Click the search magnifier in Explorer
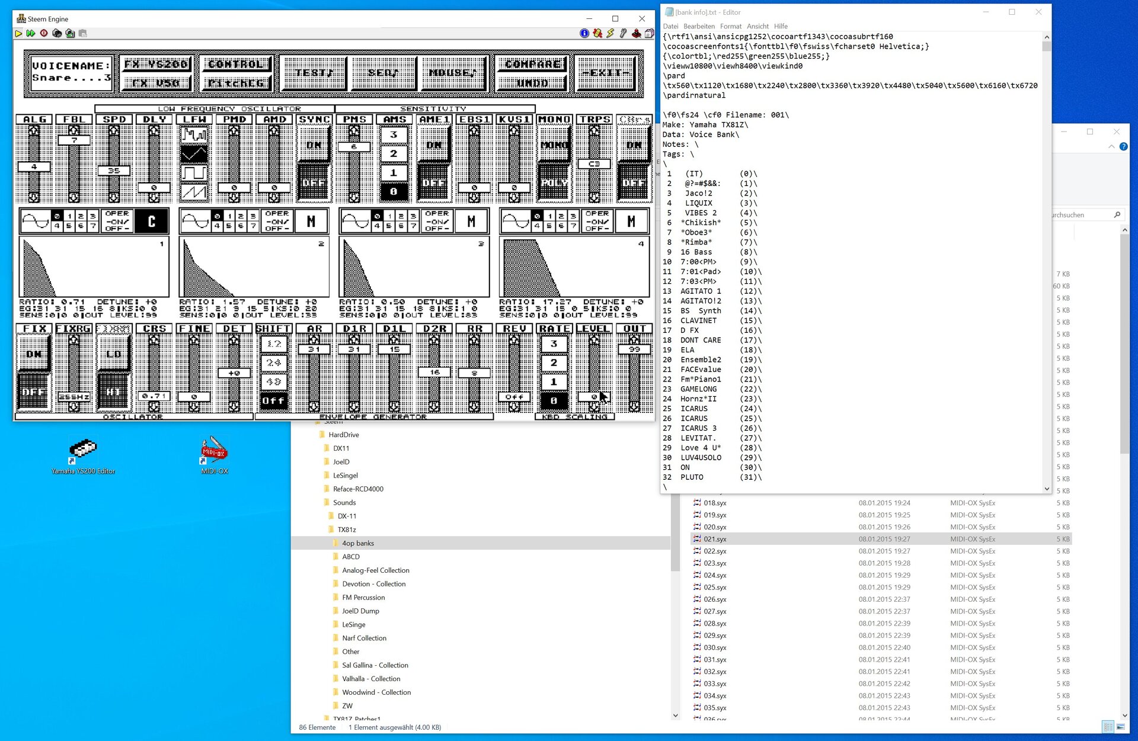 click(x=1117, y=215)
